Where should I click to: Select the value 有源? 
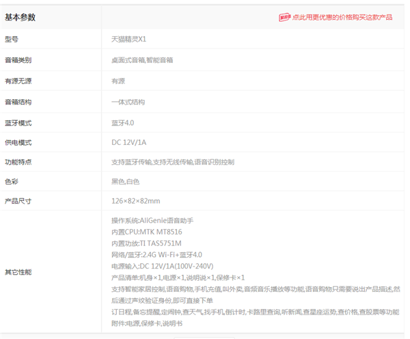[x=118, y=81]
